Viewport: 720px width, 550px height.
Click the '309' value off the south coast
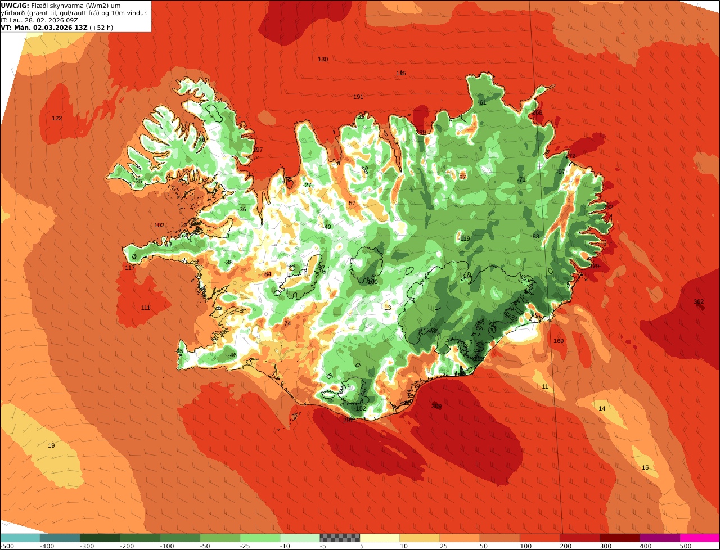click(436, 406)
